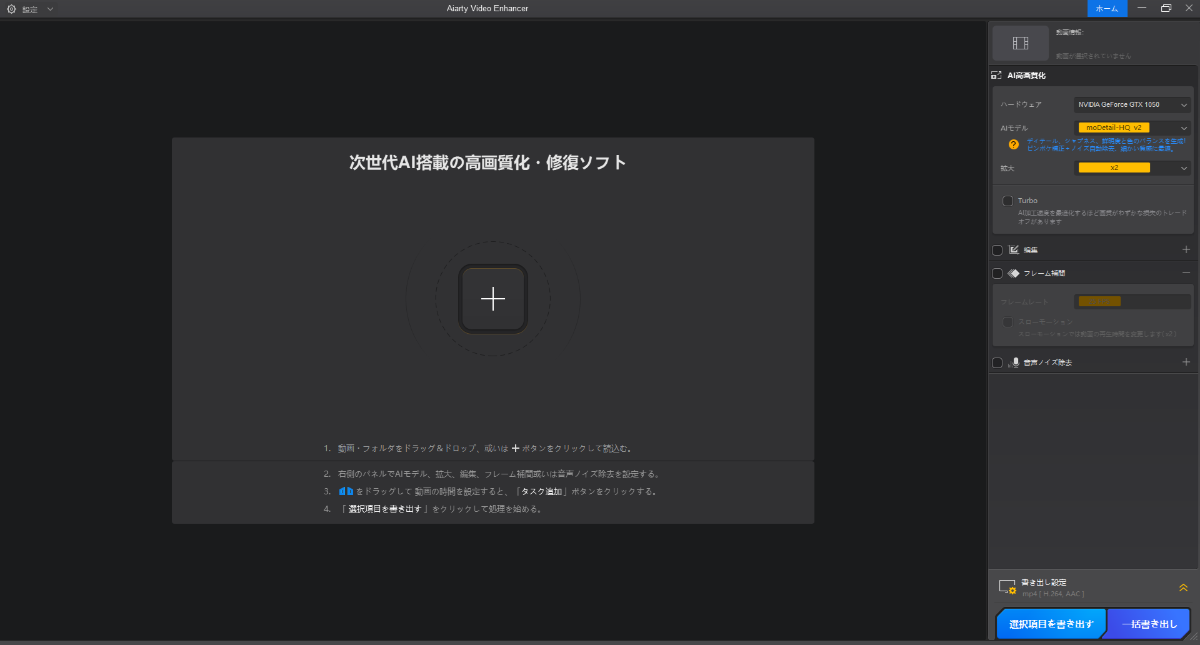Open the フレームレート dropdown

click(1132, 302)
